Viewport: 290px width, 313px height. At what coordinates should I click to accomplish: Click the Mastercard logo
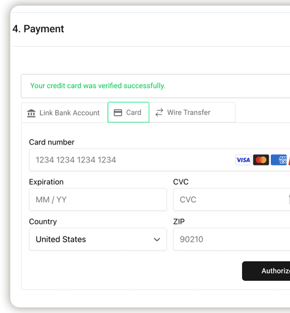261,160
